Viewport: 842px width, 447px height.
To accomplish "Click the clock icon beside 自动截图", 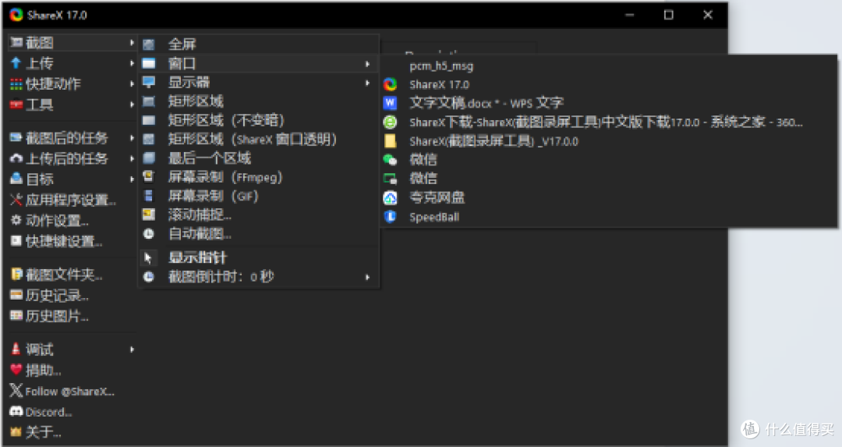I will click(149, 234).
